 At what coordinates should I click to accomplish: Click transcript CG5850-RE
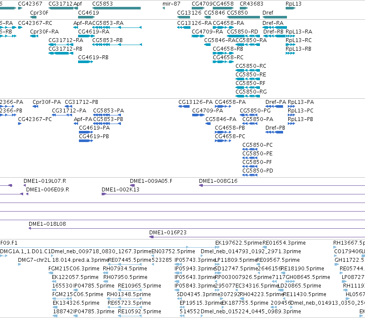click(x=251, y=75)
